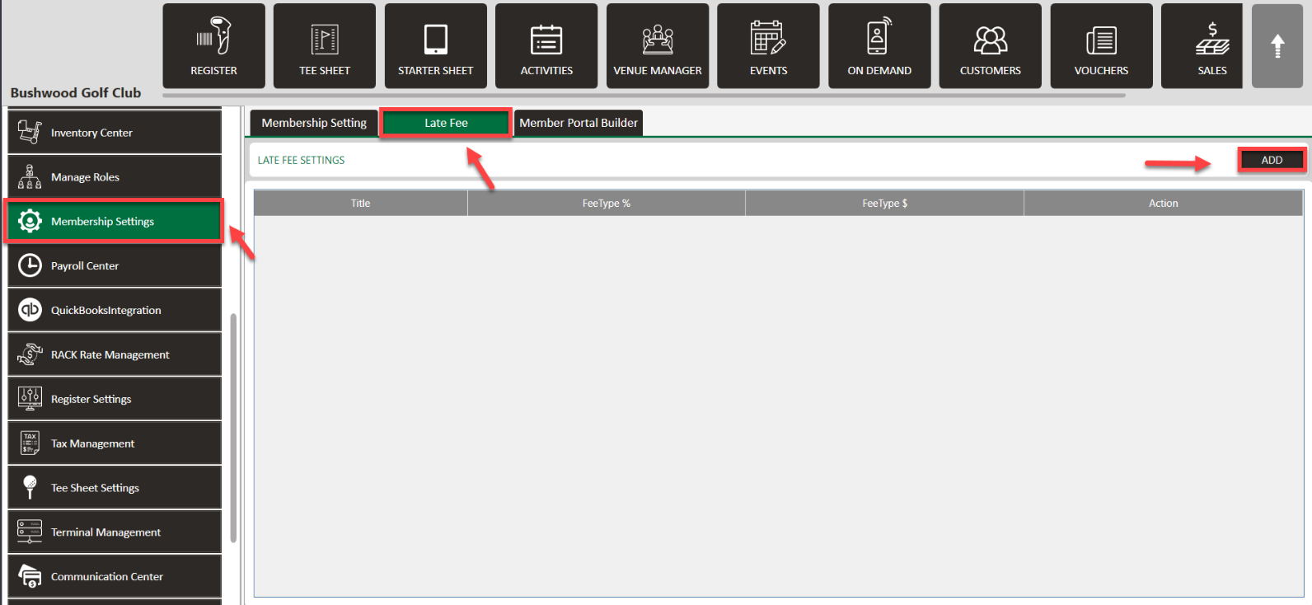Click the sidebar vertical scrollbar
The height and width of the screenshot is (605, 1312).
234,428
